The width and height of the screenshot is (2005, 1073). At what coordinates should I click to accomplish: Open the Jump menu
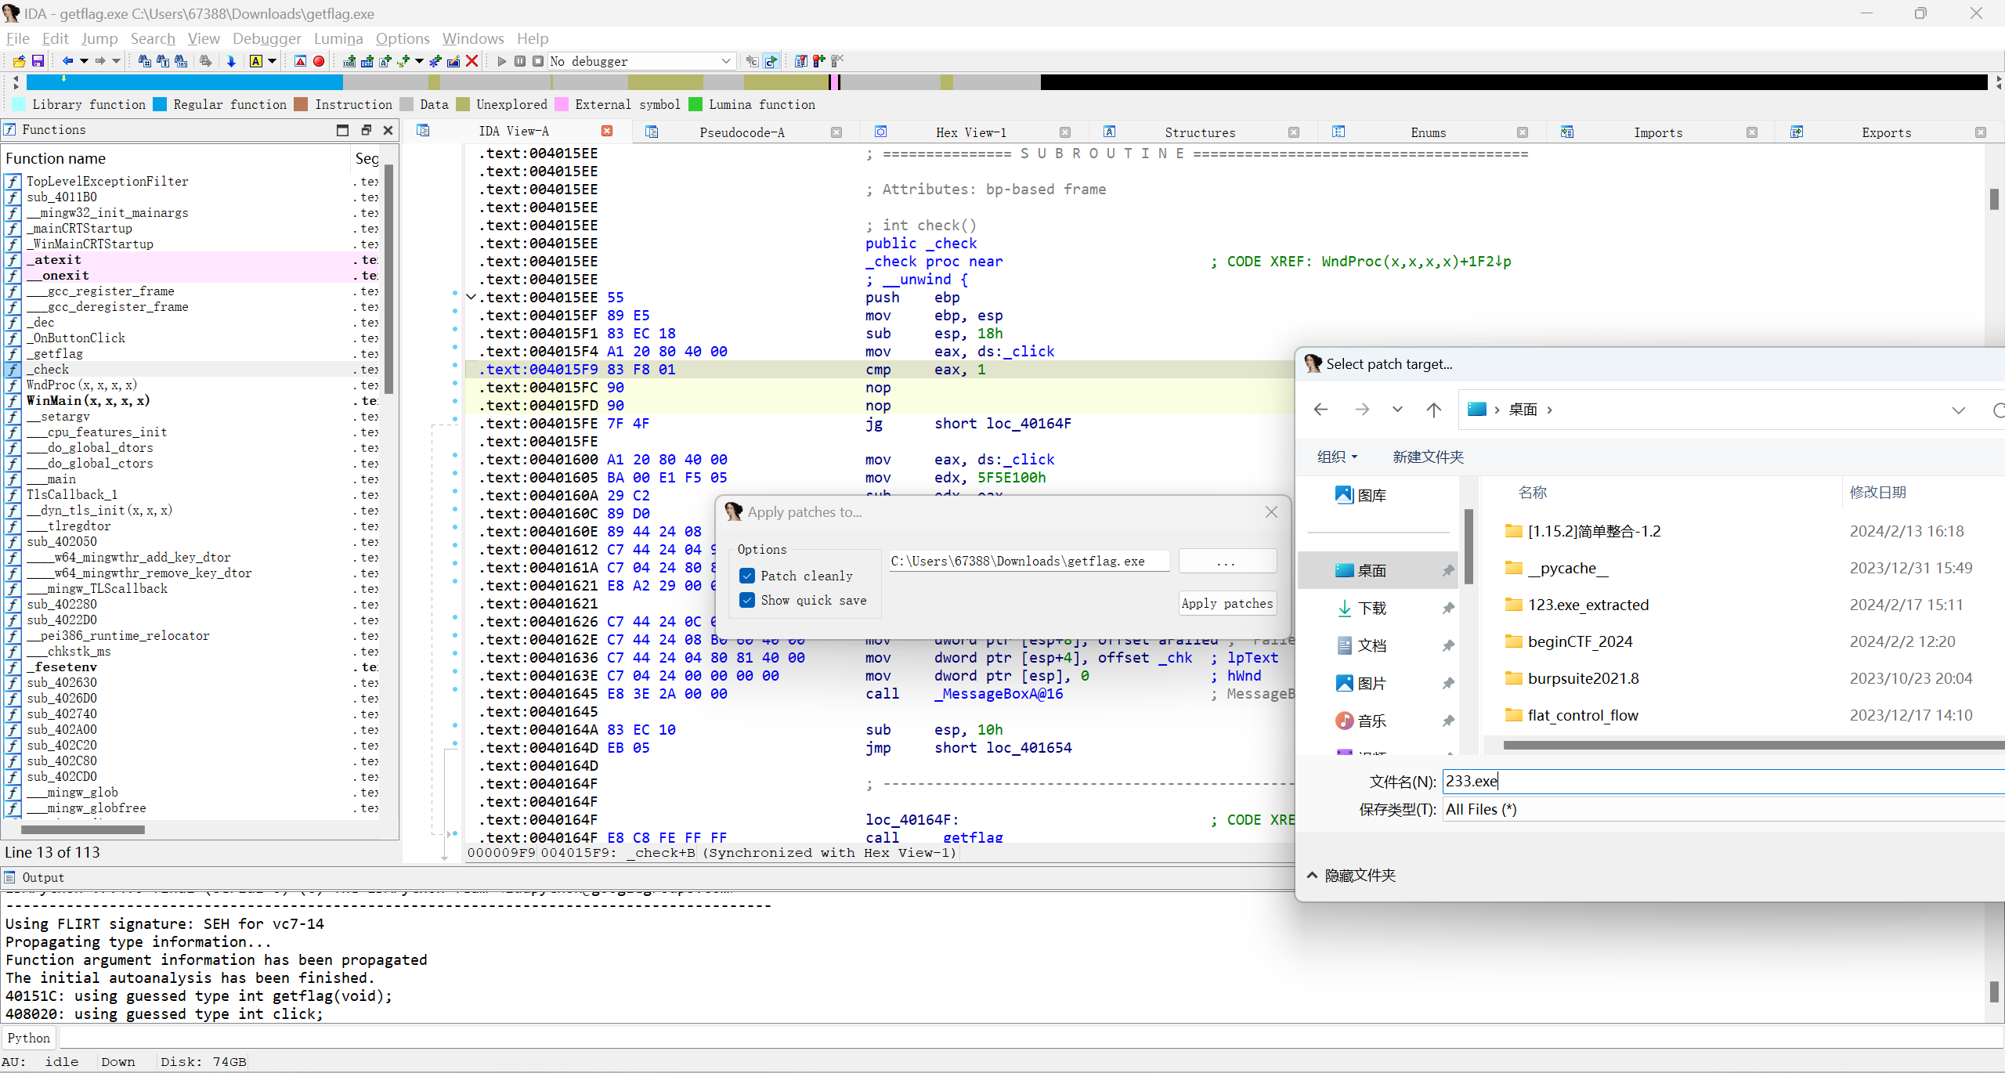click(99, 38)
